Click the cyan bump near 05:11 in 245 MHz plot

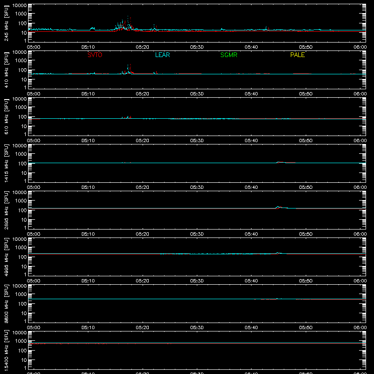[x=92, y=29]
